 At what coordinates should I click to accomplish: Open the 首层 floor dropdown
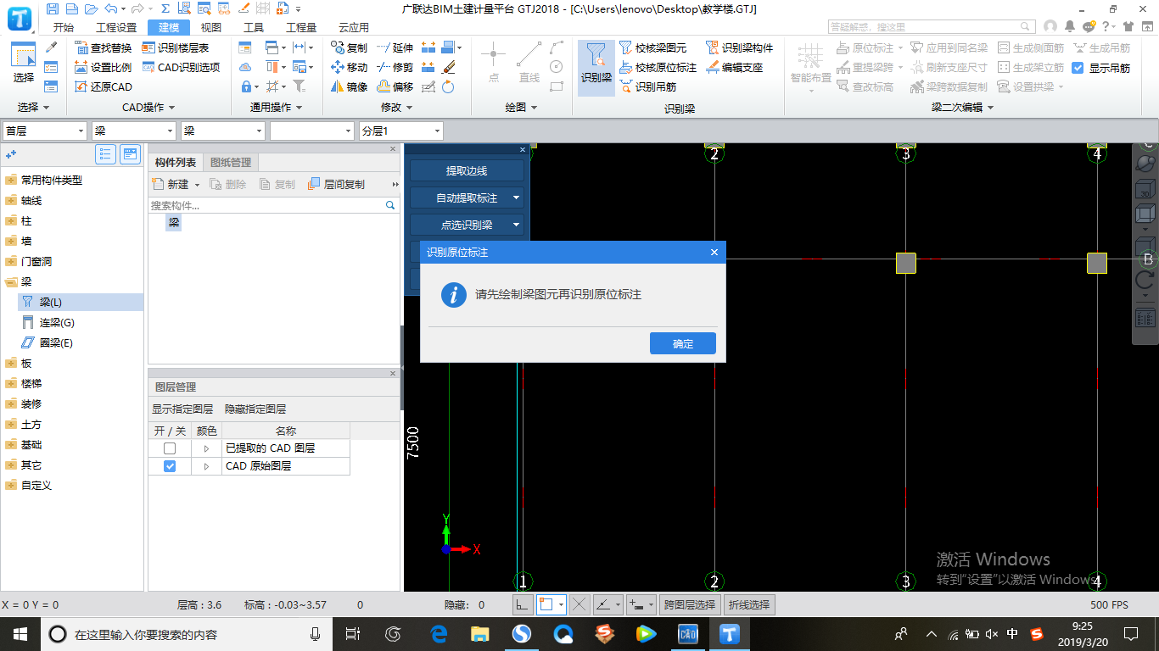click(x=45, y=131)
